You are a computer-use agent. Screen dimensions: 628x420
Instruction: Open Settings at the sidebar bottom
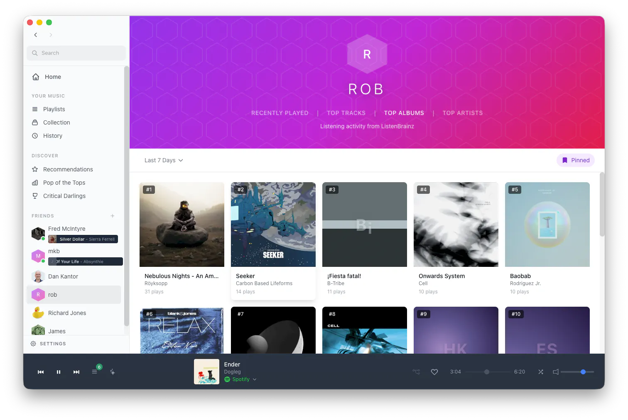(48, 344)
